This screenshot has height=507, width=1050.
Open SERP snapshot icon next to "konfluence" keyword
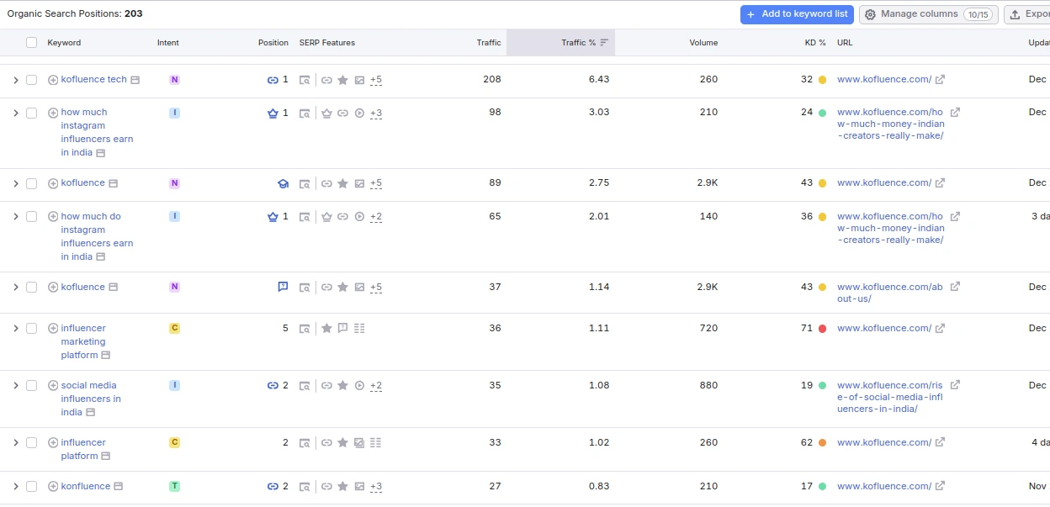point(119,486)
